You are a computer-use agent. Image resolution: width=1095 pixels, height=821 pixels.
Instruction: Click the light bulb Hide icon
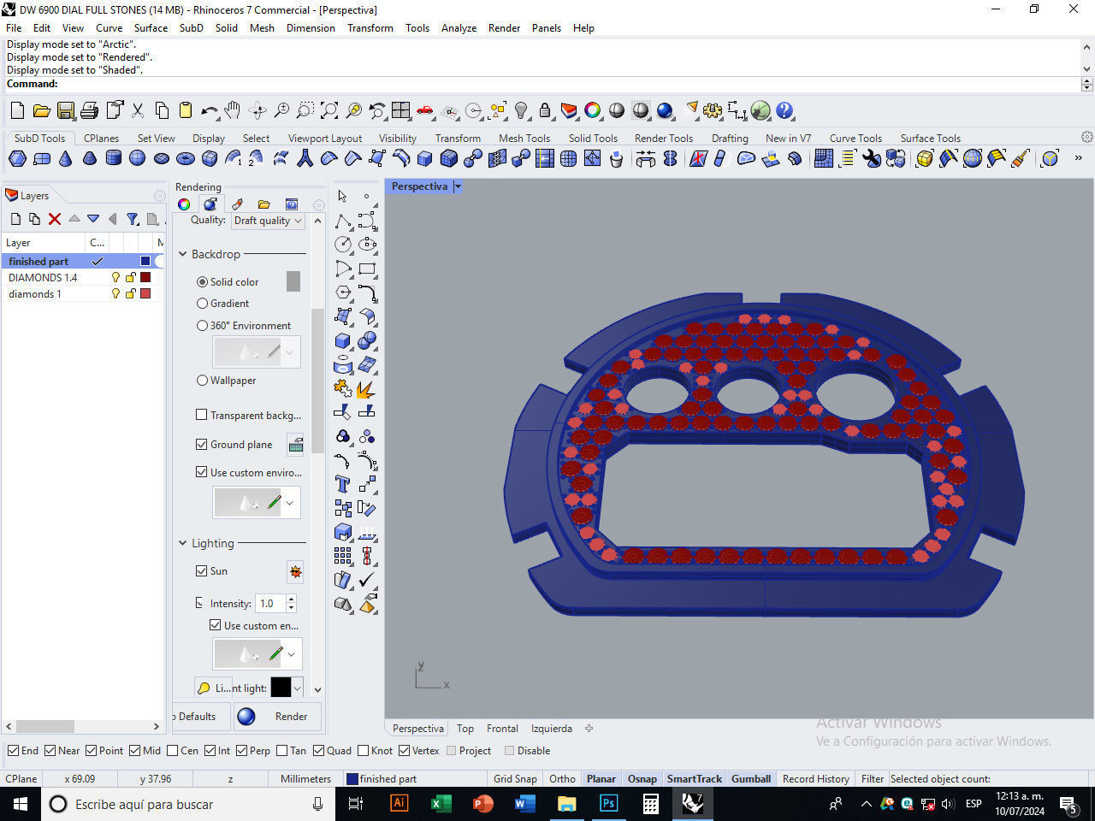521,110
